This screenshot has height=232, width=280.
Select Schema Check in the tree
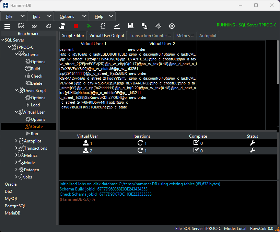34,76
